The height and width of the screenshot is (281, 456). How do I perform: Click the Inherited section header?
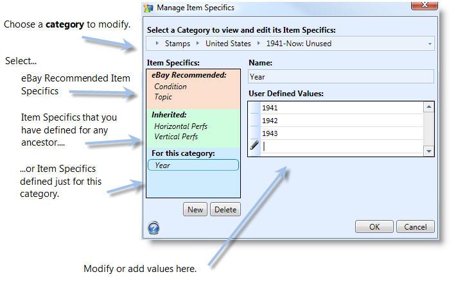tap(169, 115)
